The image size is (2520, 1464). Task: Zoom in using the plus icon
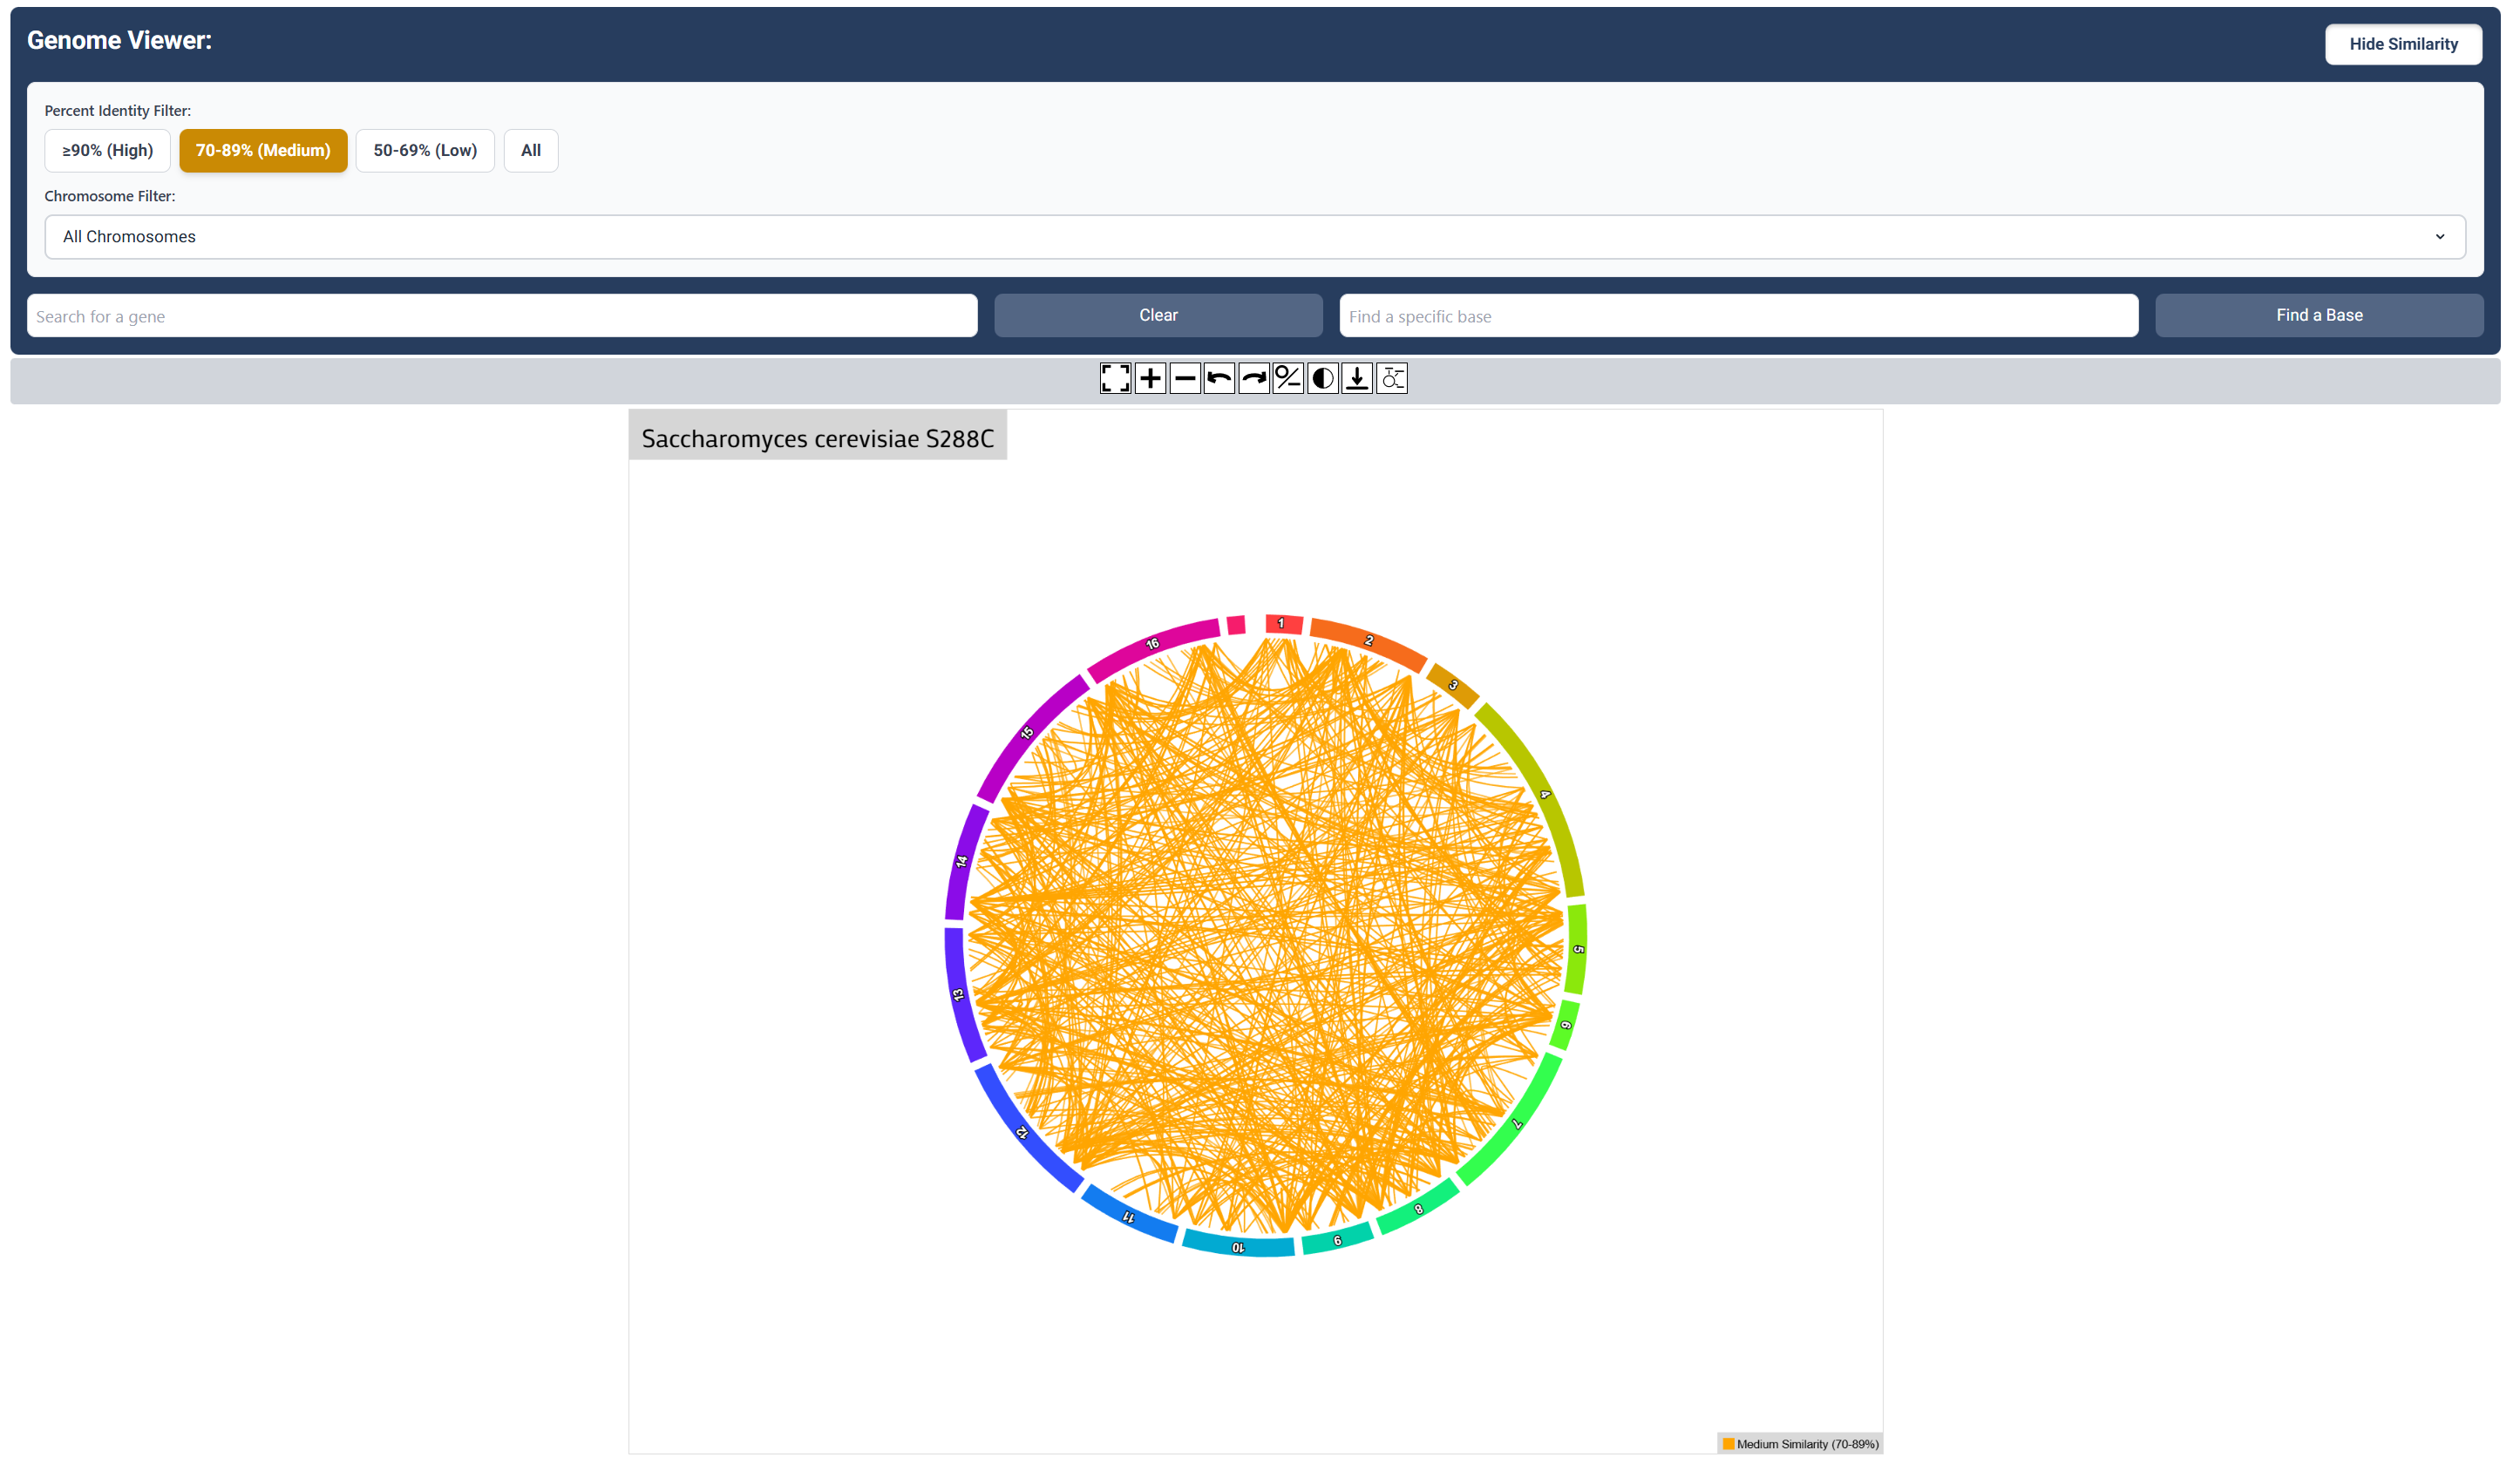(1150, 378)
